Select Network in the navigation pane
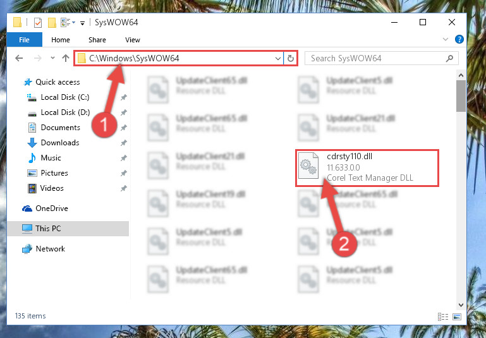This screenshot has width=486, height=338. 50,249
